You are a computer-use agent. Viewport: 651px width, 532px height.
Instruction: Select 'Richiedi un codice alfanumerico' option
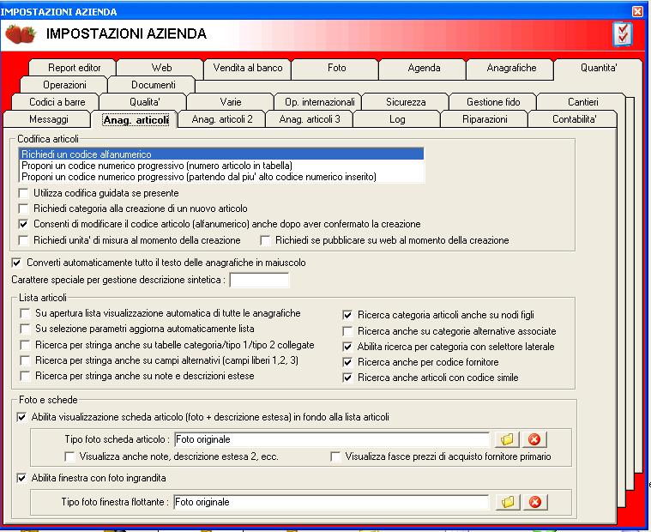[221, 154]
